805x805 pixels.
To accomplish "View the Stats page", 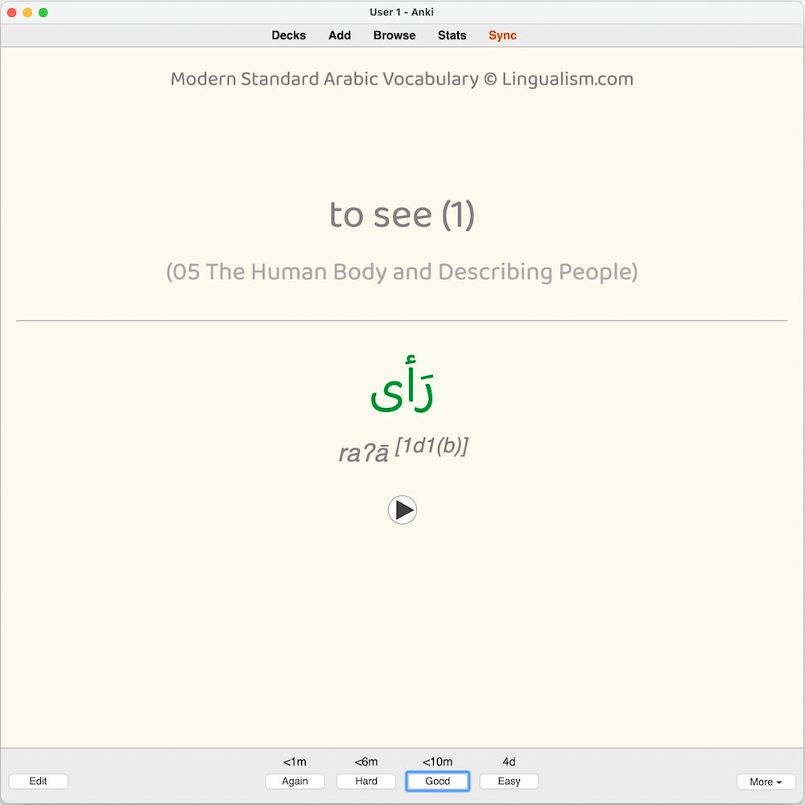I will pyautogui.click(x=452, y=35).
